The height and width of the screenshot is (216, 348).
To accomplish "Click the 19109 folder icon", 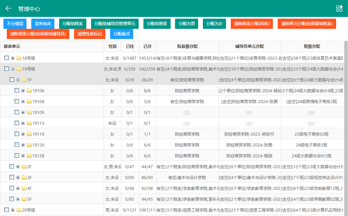I will 29,112.
